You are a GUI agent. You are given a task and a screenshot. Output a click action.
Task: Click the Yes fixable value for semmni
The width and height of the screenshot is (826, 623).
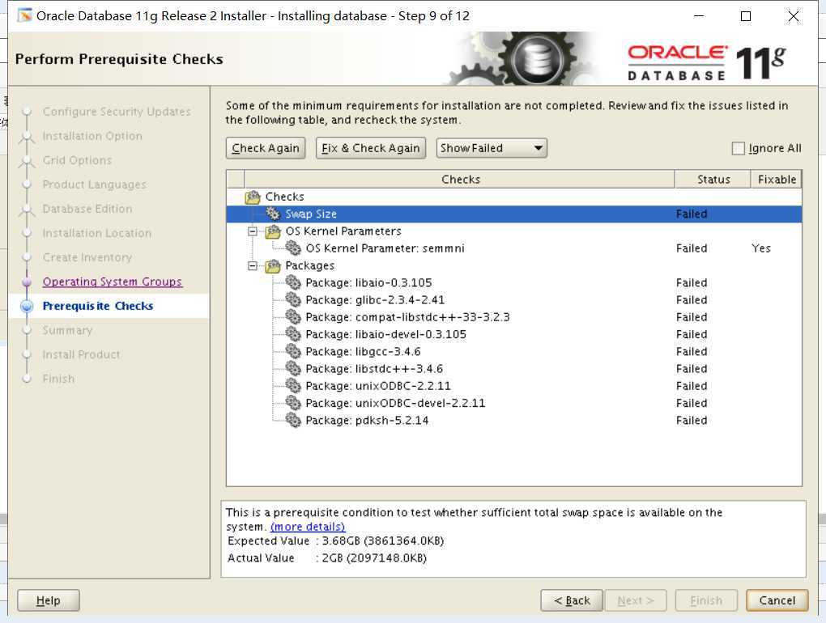760,248
